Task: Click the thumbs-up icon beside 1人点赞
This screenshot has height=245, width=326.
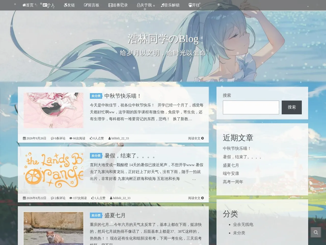Action: point(93,198)
